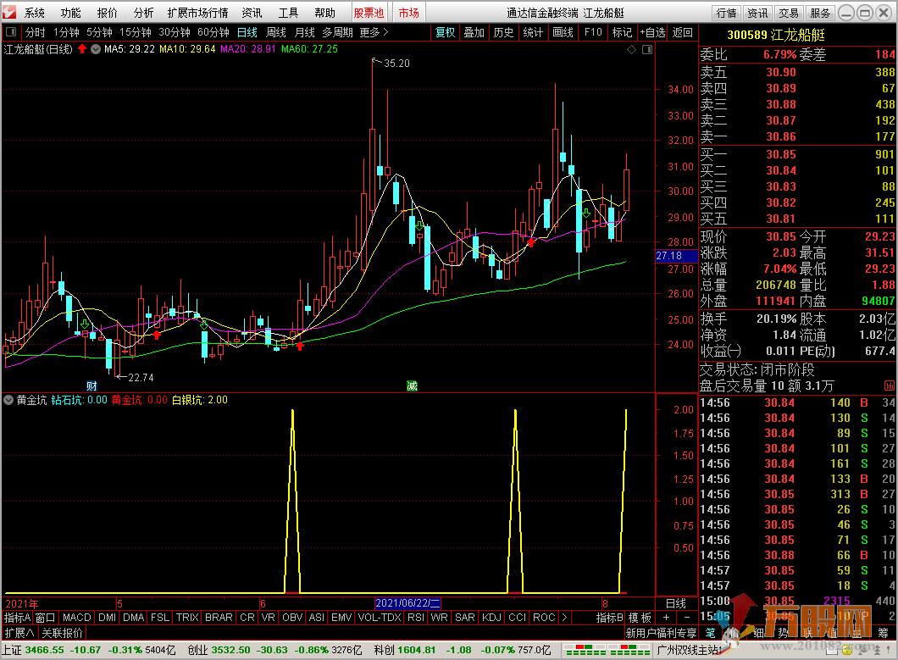Click the 减 marker below the chart
The width and height of the screenshot is (898, 660).
click(x=412, y=385)
